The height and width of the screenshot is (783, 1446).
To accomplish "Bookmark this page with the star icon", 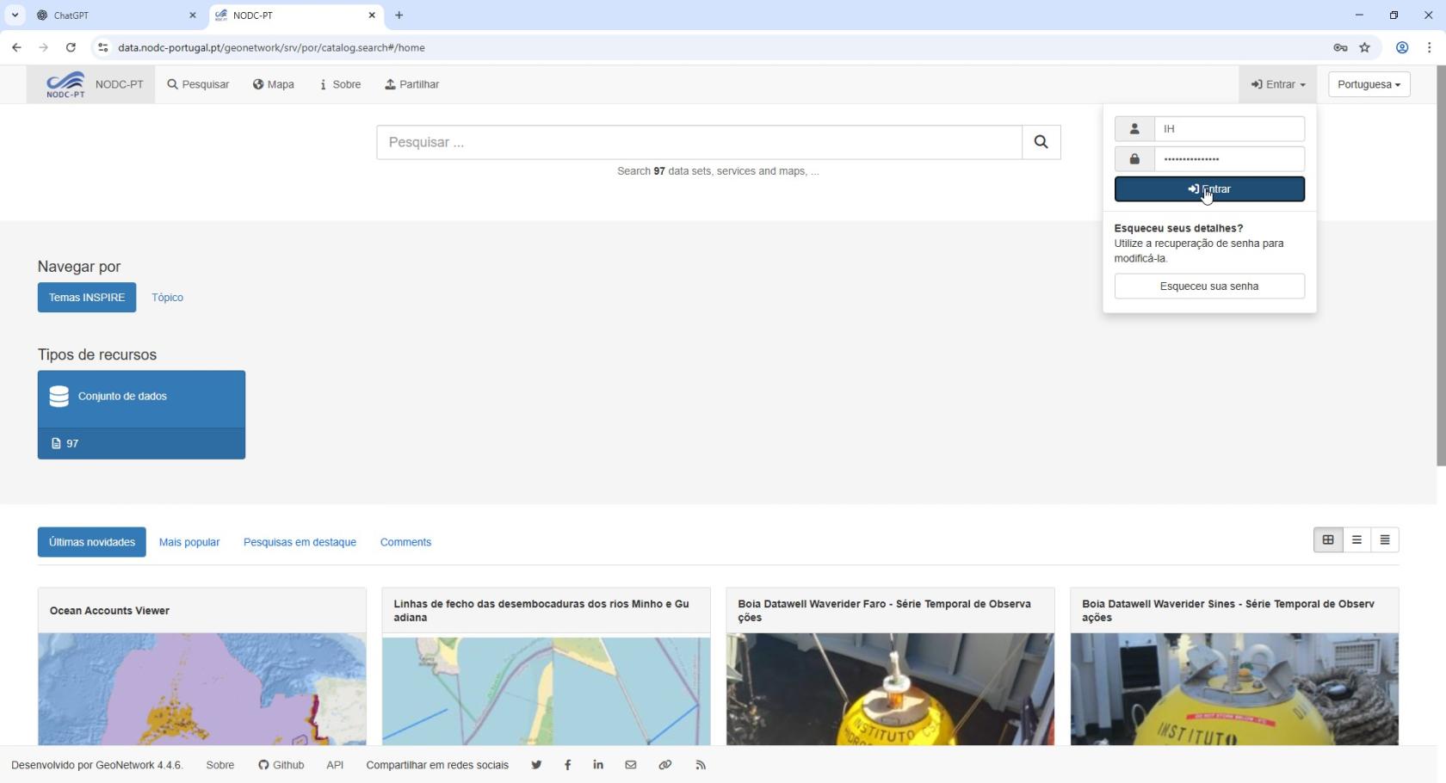I will (x=1364, y=47).
